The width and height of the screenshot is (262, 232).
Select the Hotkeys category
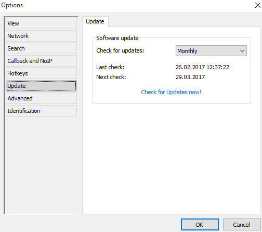[41, 73]
